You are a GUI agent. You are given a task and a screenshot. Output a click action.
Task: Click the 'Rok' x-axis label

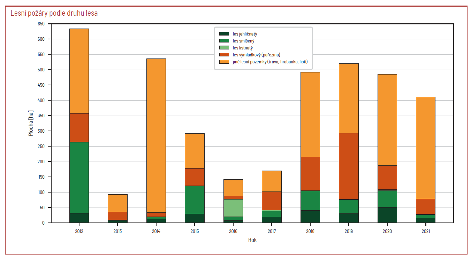point(252,240)
